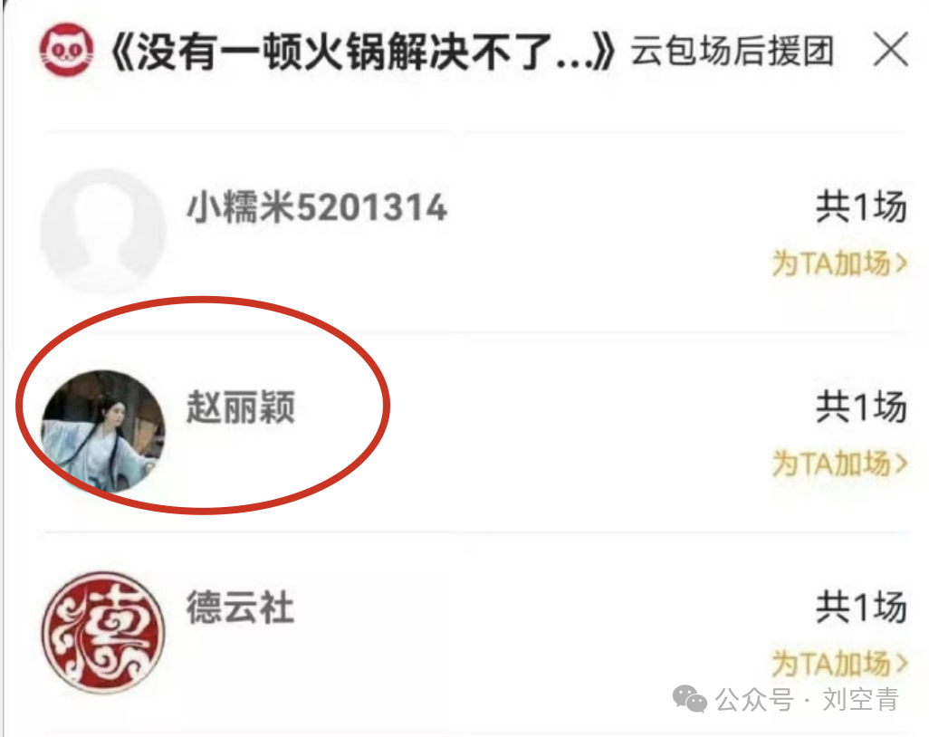This screenshot has height=737, width=929.
Task: Click the chevron arrow beside 德云社's 为TA加场
Action: (901, 663)
